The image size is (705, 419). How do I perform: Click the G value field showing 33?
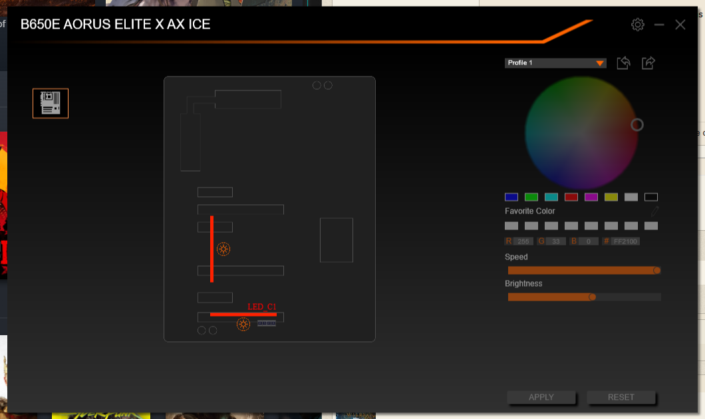pyautogui.click(x=556, y=241)
